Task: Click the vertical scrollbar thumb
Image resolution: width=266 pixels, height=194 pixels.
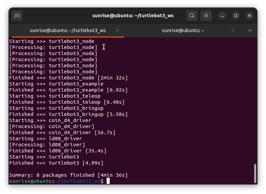Action: coord(254,173)
